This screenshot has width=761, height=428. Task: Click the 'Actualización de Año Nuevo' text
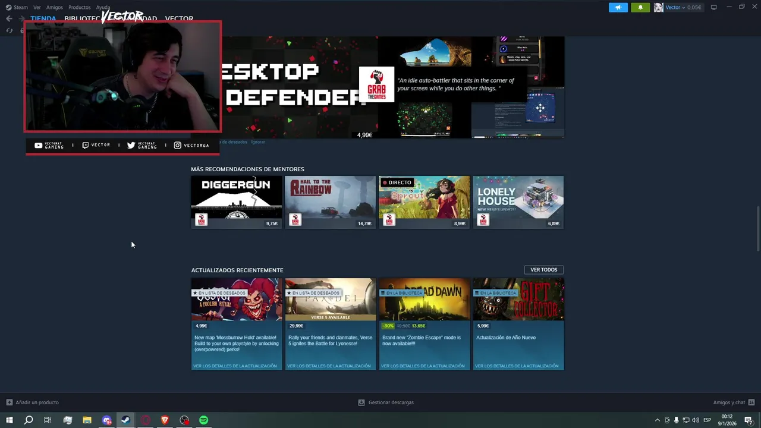click(506, 338)
